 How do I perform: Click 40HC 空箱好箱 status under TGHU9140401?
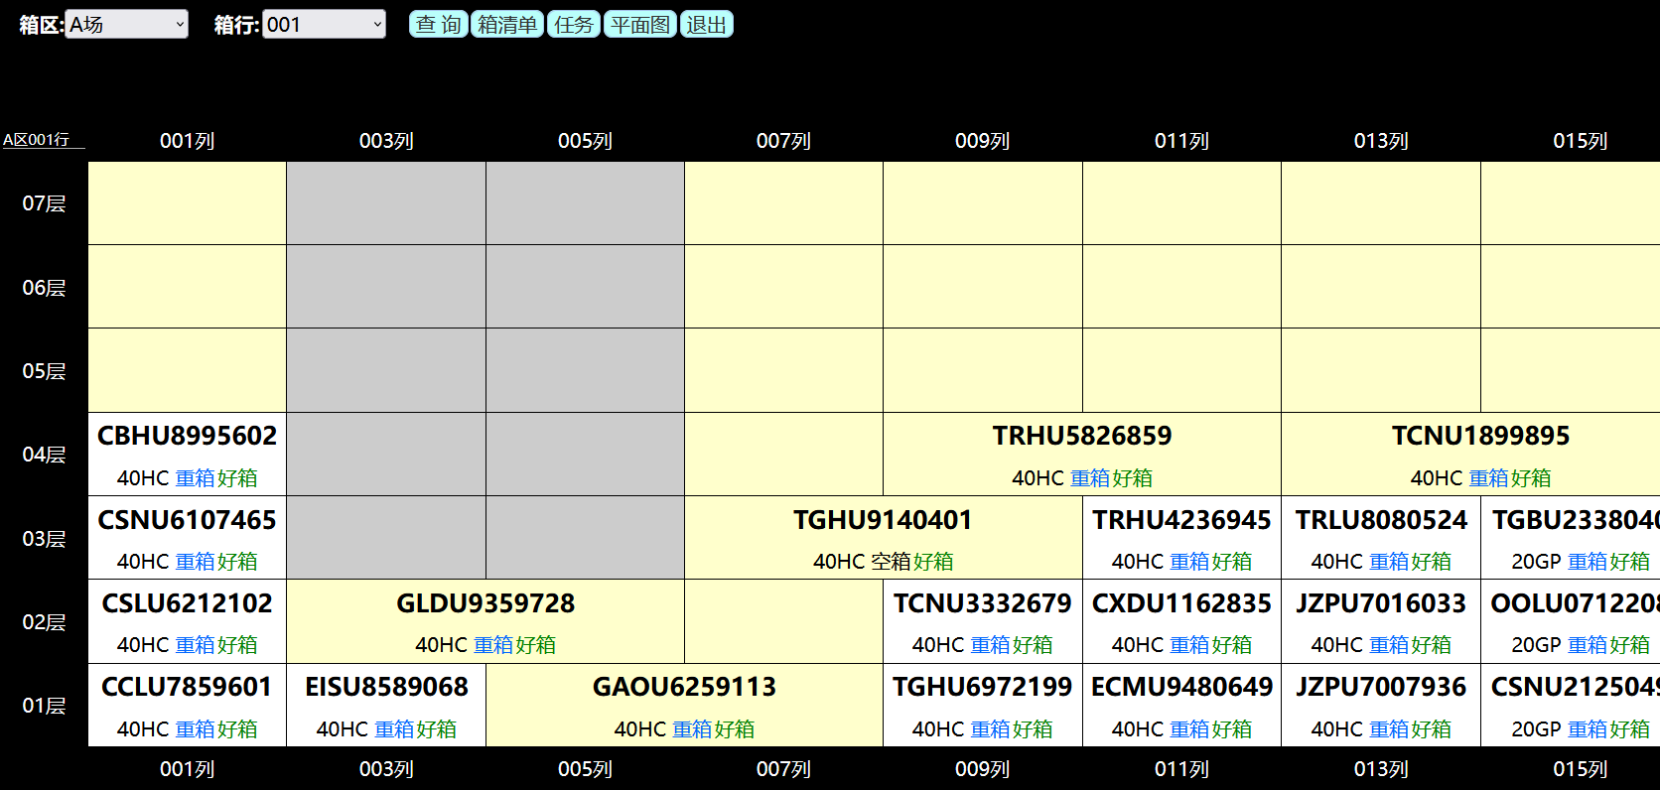(883, 562)
